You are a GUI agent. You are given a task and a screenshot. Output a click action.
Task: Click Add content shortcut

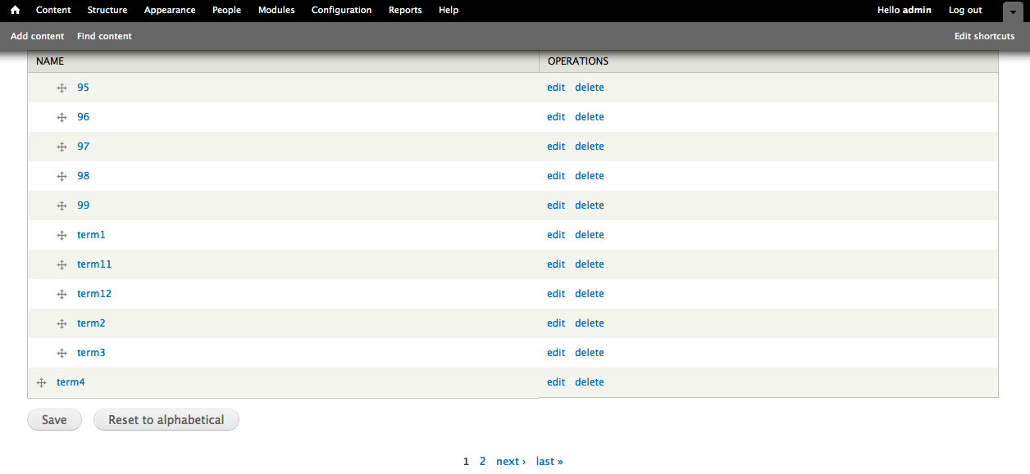(38, 36)
